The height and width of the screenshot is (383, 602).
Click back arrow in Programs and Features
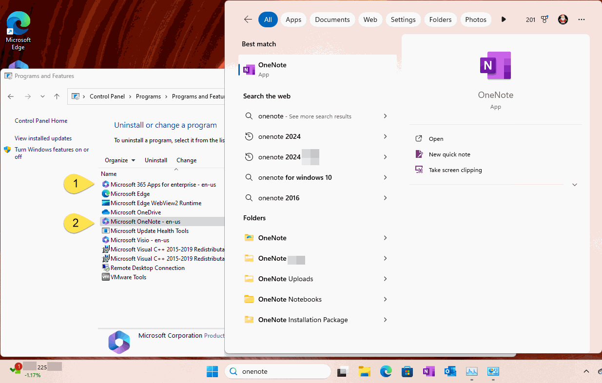click(x=11, y=96)
